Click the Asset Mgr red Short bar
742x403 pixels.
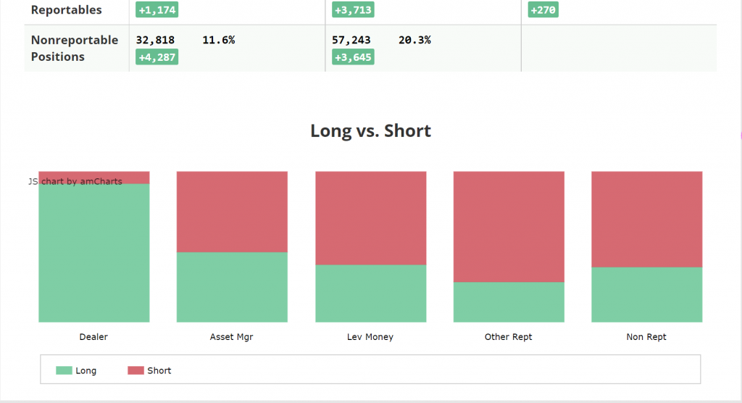(232, 212)
